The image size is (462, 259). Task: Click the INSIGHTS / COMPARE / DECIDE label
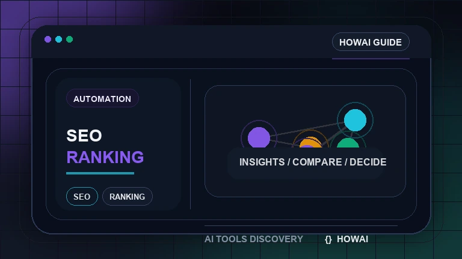[x=313, y=162]
